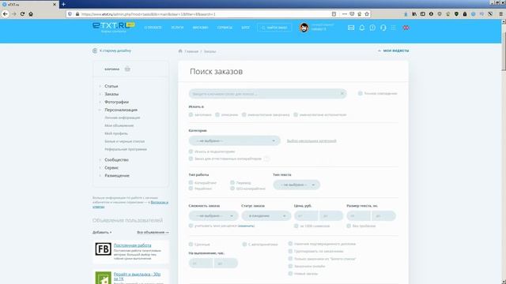
Task: Open the Добавить dropdown under ads
Action: (x=102, y=232)
